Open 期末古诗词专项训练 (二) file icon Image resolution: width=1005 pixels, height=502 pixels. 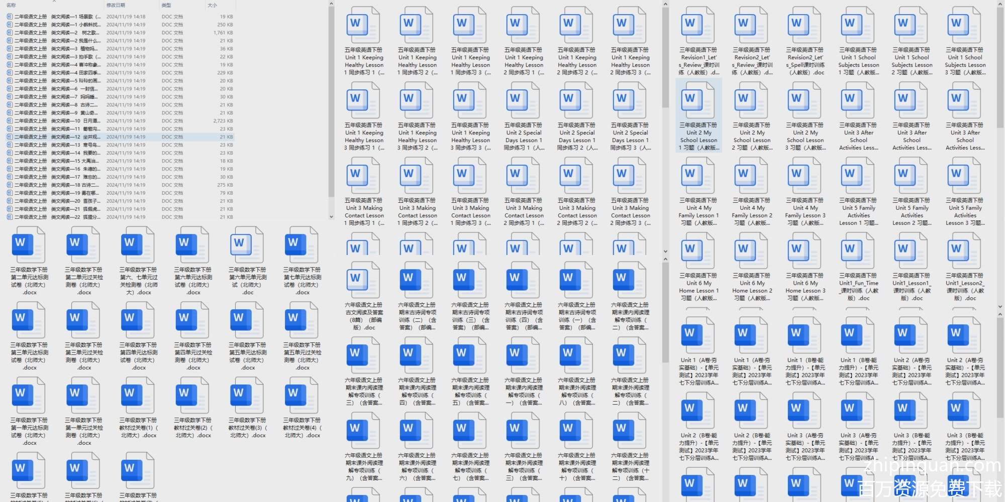click(417, 280)
